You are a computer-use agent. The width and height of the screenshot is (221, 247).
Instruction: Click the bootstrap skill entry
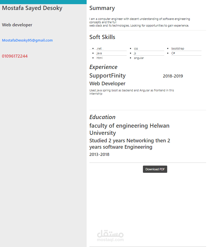178,48
